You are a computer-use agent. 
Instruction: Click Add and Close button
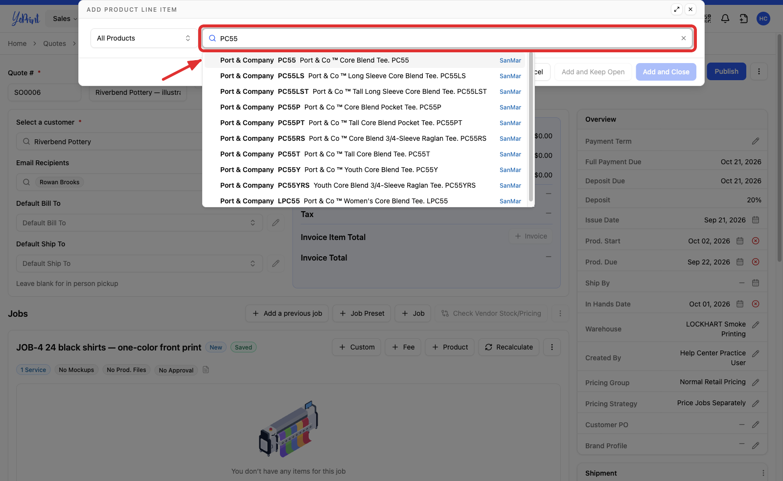pyautogui.click(x=666, y=72)
